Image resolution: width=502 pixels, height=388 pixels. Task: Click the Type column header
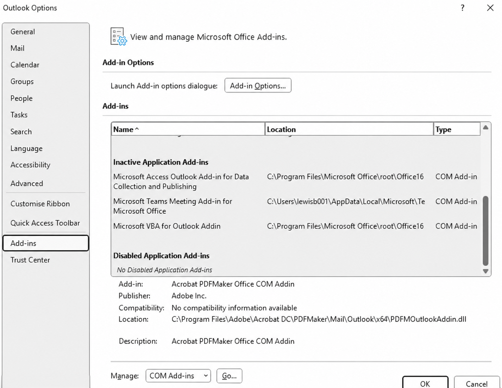[457, 129]
